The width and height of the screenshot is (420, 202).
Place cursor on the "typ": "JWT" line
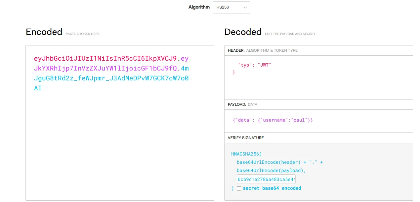[254, 65]
